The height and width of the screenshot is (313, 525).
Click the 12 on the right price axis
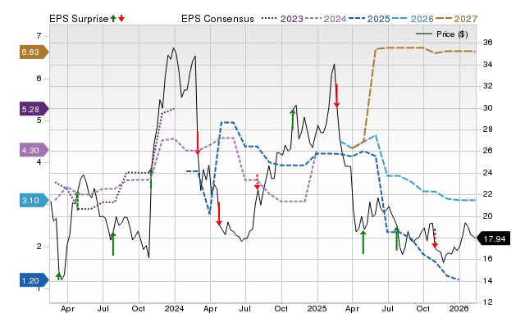click(488, 302)
